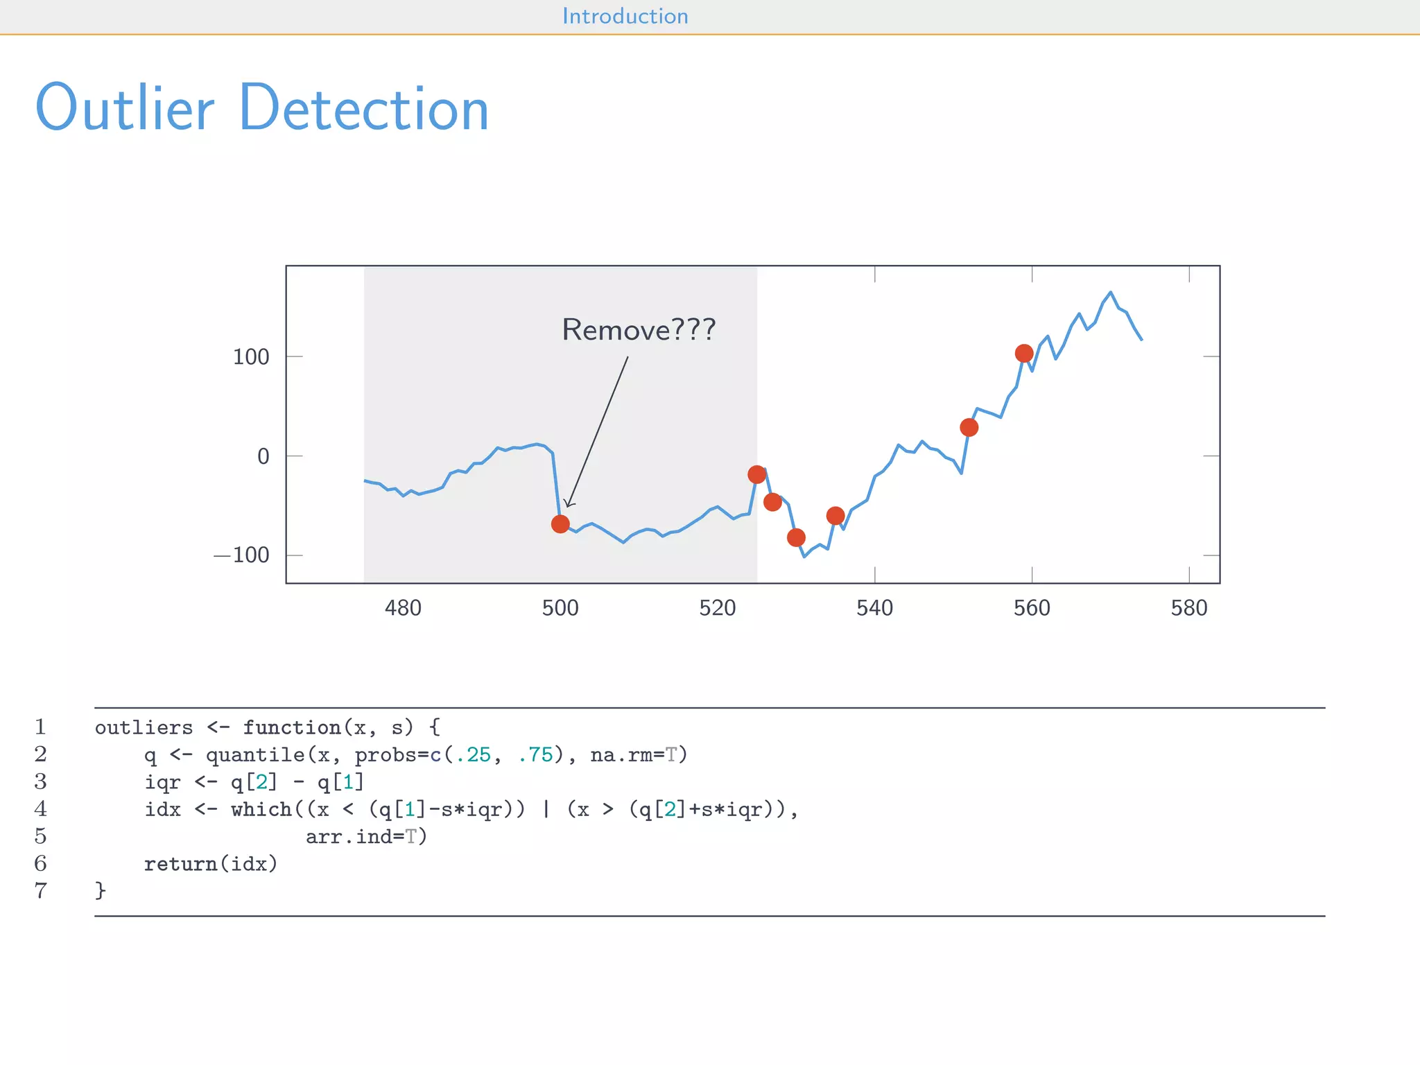This screenshot has height=1065, width=1420.
Task: Click the red outlier dot at x = 525
Action: click(x=756, y=475)
